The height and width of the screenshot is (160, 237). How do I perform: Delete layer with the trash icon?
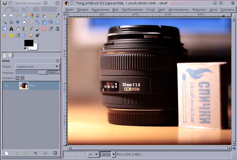(x=55, y=153)
